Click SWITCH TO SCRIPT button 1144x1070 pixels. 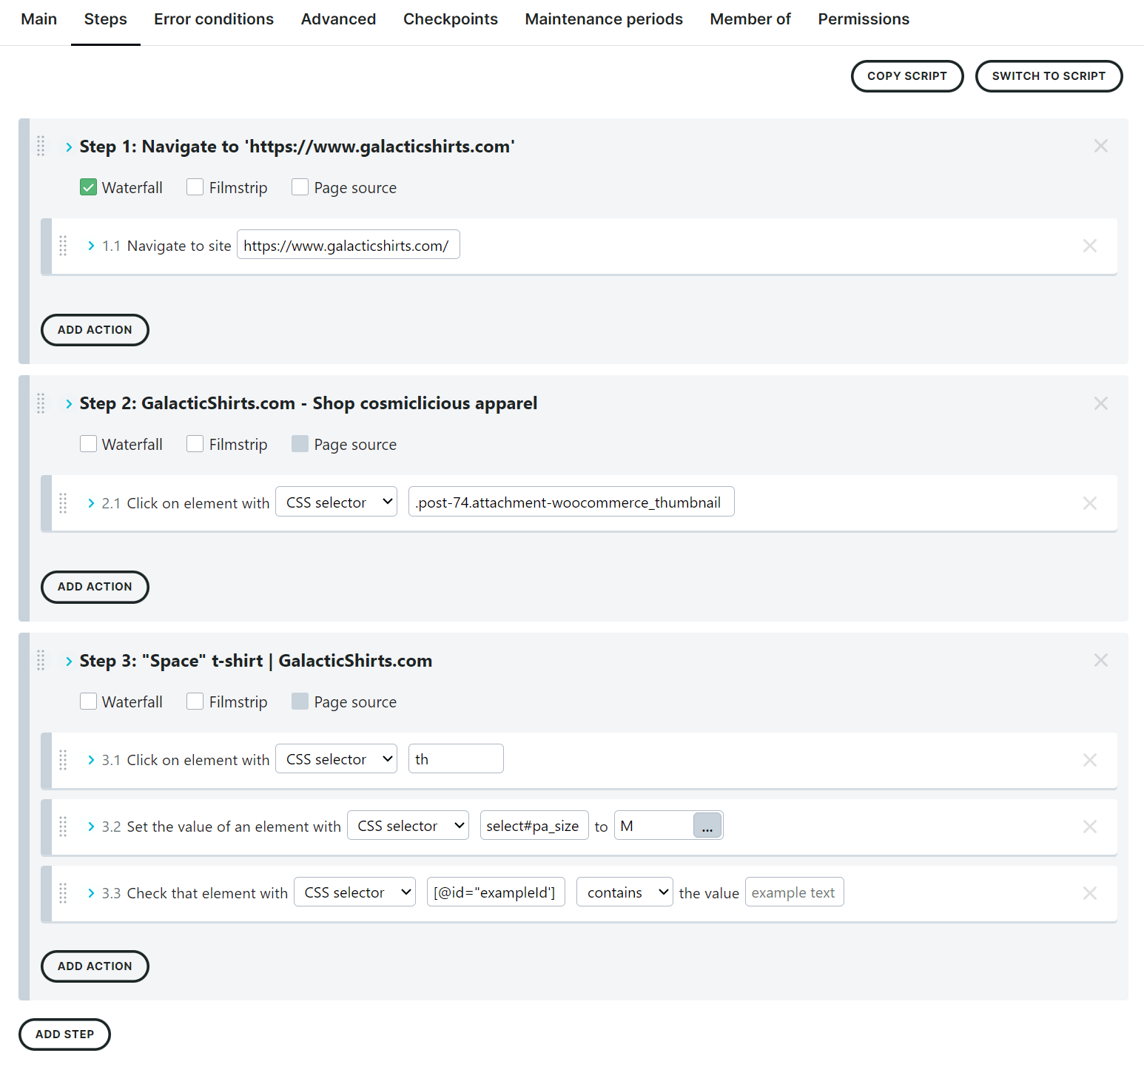(1049, 76)
